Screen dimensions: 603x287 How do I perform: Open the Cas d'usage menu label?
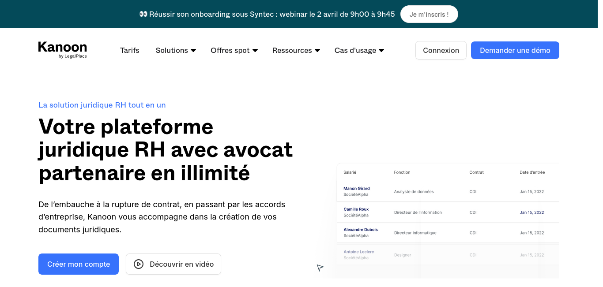pos(355,50)
